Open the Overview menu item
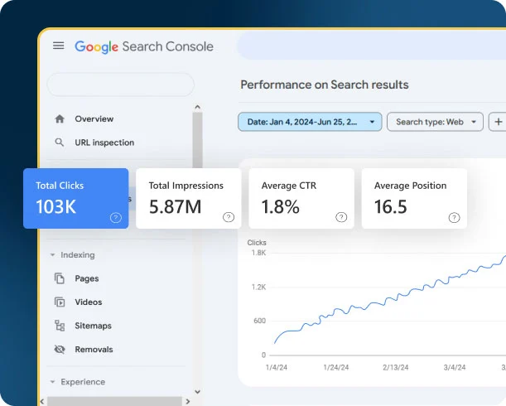The height and width of the screenshot is (406, 506). (94, 119)
